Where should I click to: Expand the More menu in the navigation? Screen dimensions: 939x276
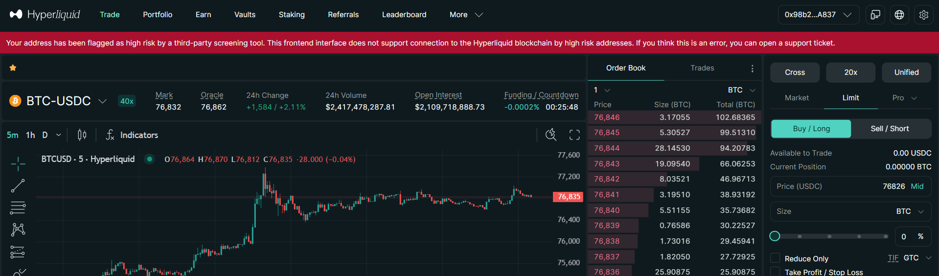(466, 15)
